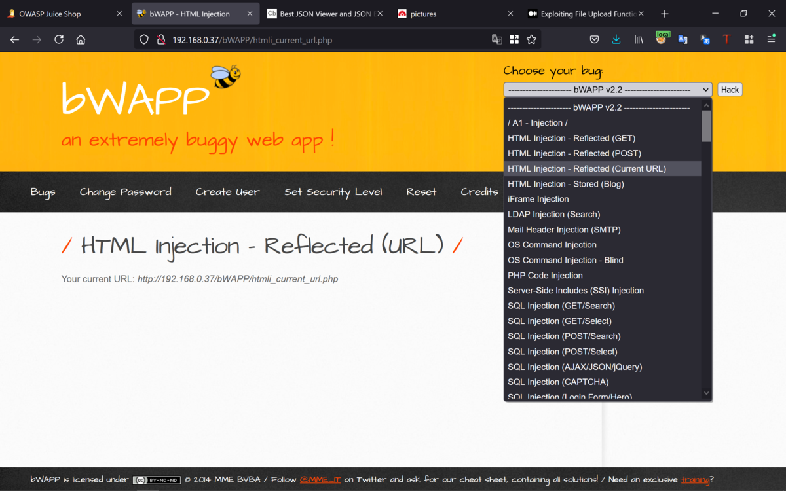Close the bWAPP HTML Injection tab
Screen dimensions: 786x491
click(250, 14)
